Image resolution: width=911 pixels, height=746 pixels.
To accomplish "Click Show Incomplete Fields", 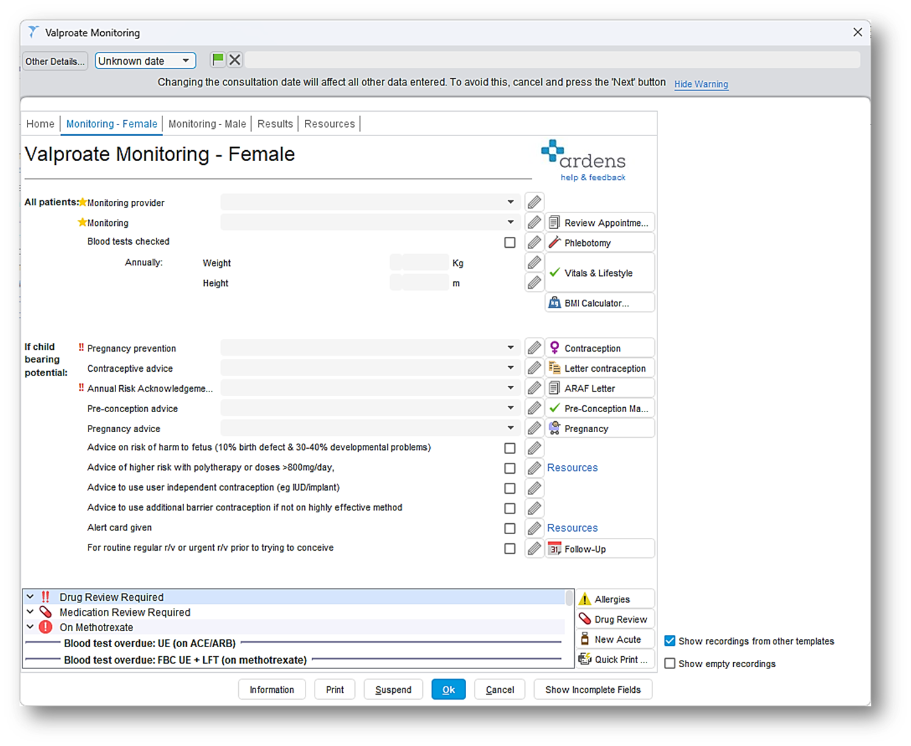I will pyautogui.click(x=593, y=689).
